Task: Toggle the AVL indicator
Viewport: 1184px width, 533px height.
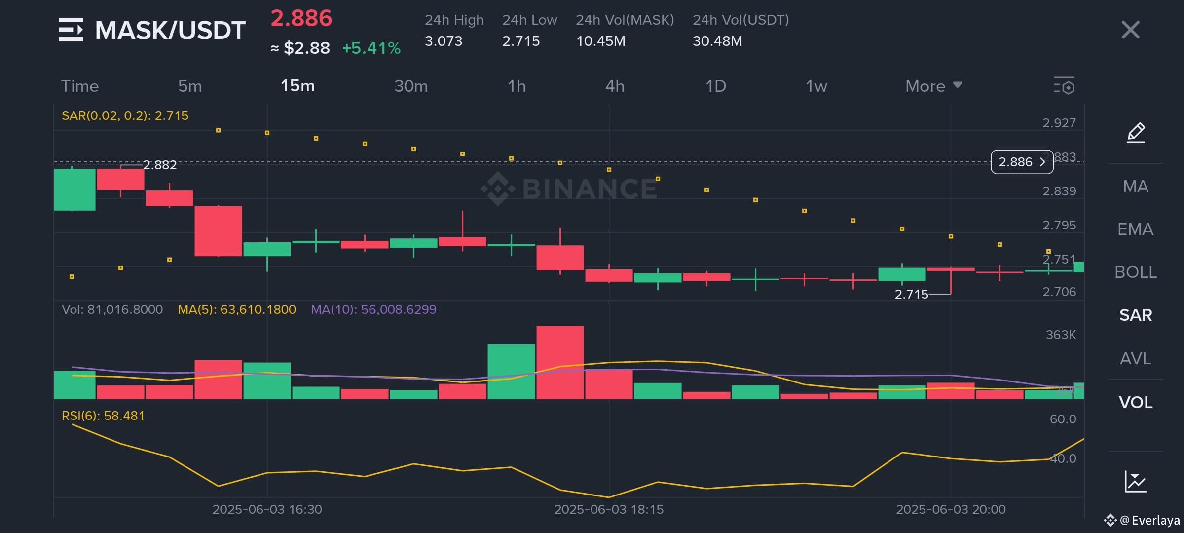Action: 1136,359
